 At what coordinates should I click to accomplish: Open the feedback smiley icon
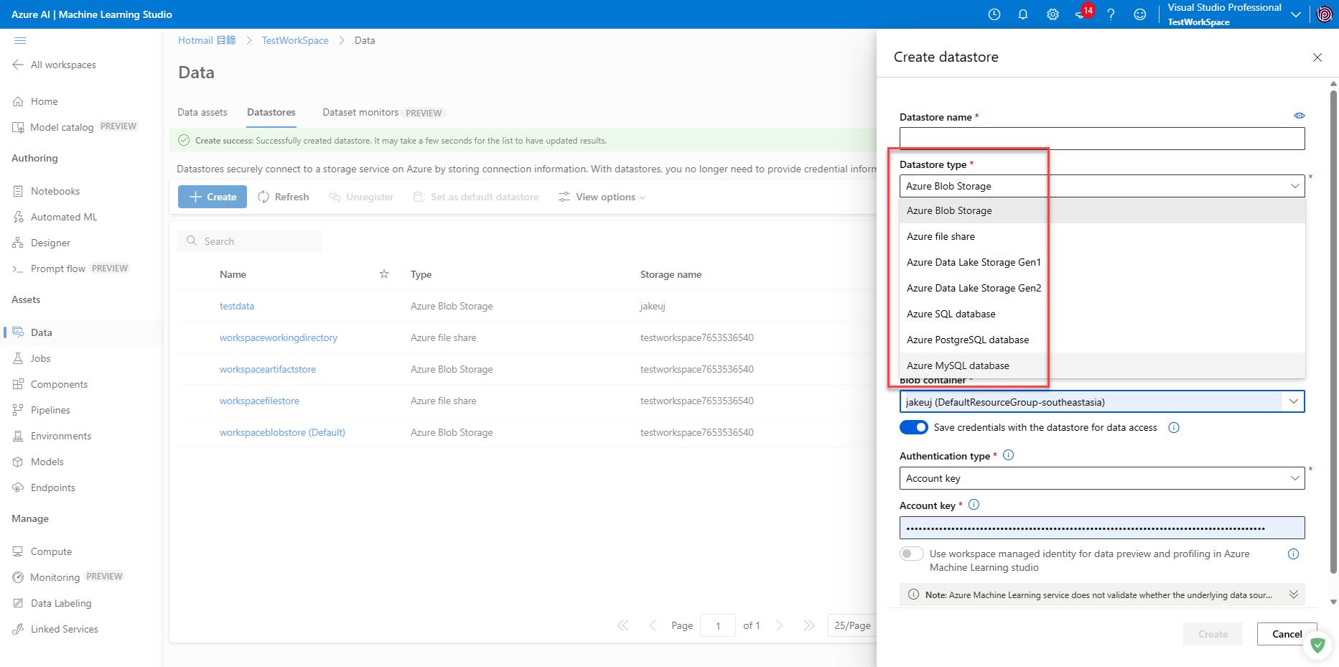point(1139,14)
